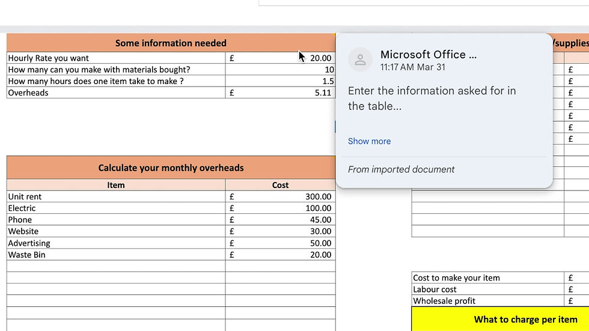Click 'Show more' in the comment popup

click(x=369, y=141)
